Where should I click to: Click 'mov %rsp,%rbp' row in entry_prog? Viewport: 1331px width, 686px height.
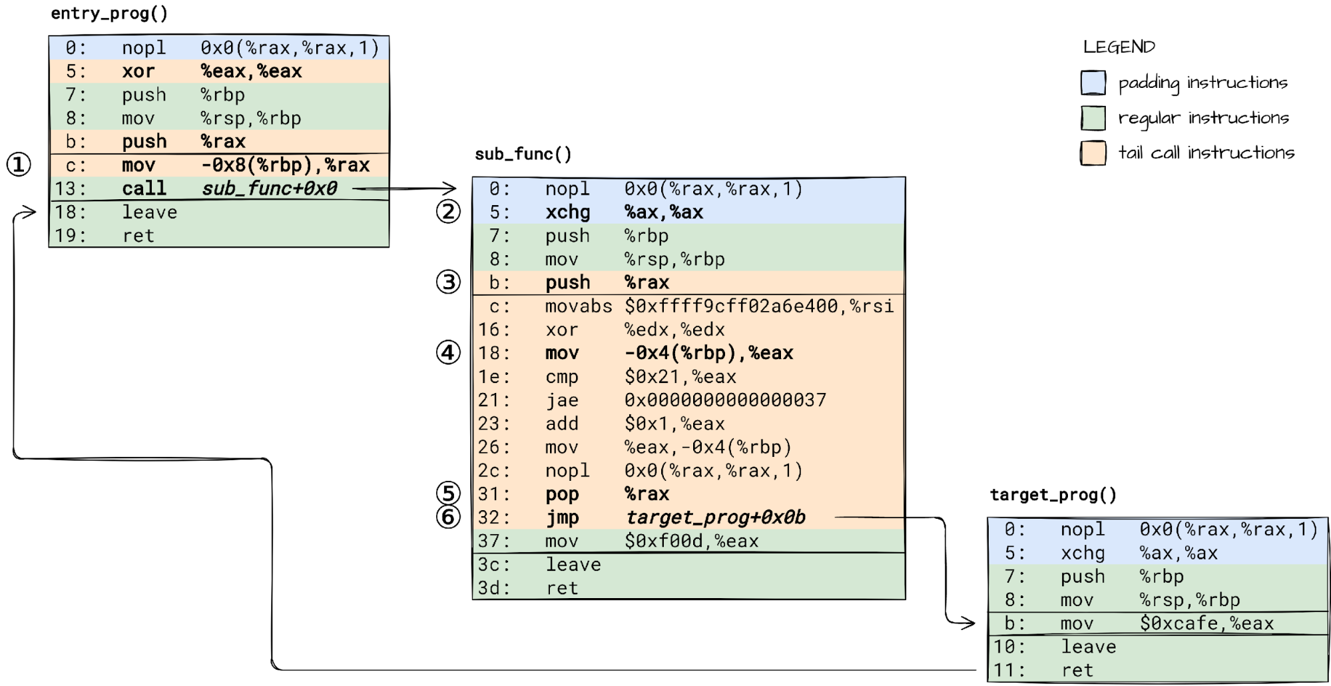click(x=219, y=119)
